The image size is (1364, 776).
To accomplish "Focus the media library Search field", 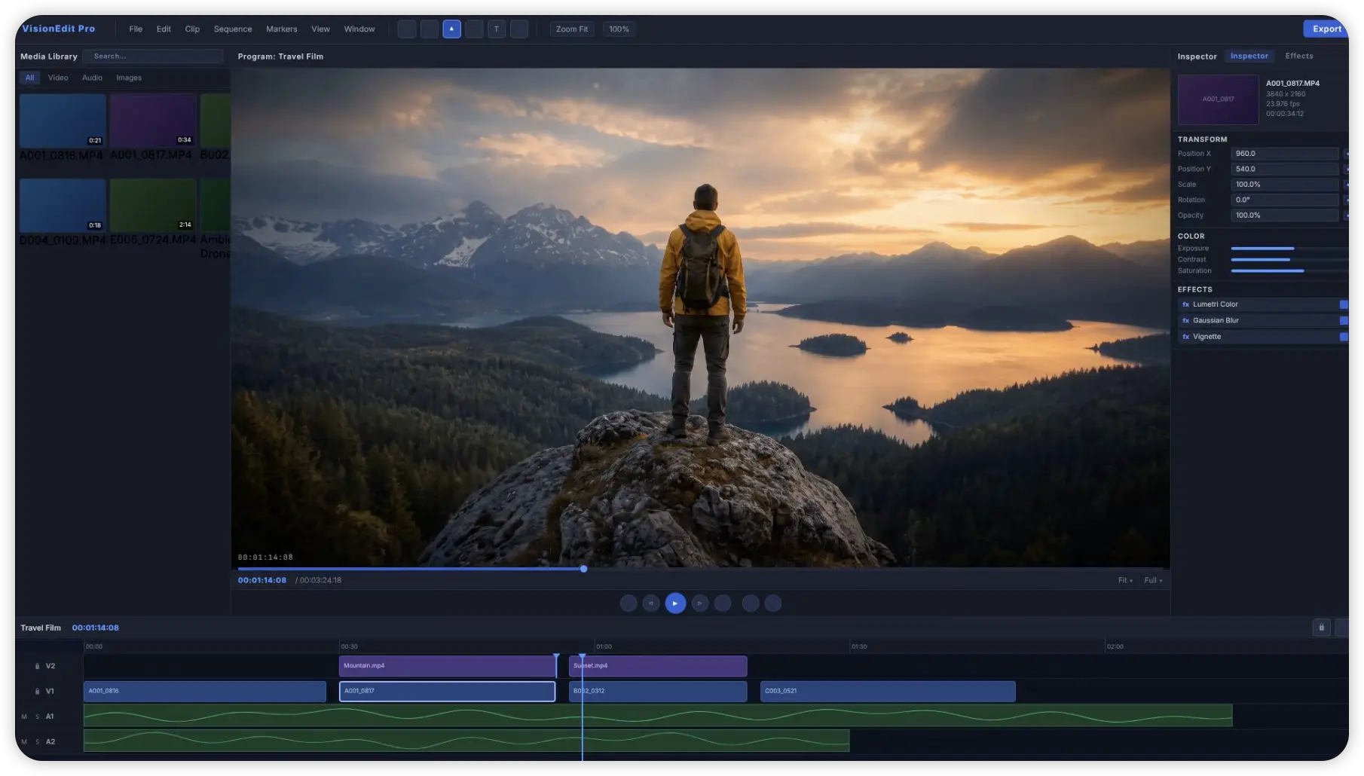I will pos(153,57).
